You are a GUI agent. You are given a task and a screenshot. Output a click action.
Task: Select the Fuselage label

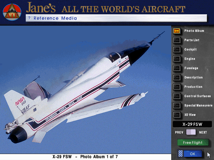pos(191,68)
